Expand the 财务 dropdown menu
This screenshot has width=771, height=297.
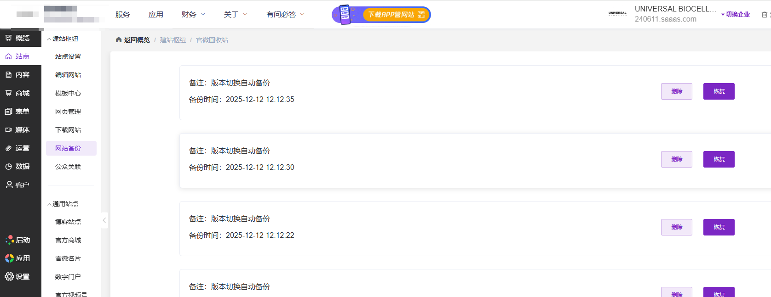(193, 15)
